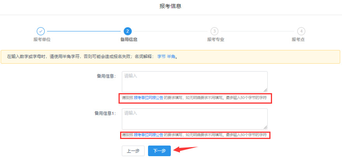
Task: Focus the 备用信息1 text area
Action: point(194,118)
